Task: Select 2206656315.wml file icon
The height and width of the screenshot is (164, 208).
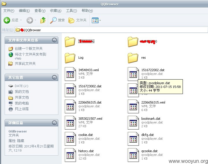Action: 133,106
